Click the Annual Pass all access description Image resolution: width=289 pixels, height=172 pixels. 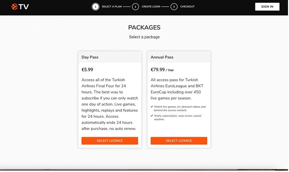[x=177, y=89]
